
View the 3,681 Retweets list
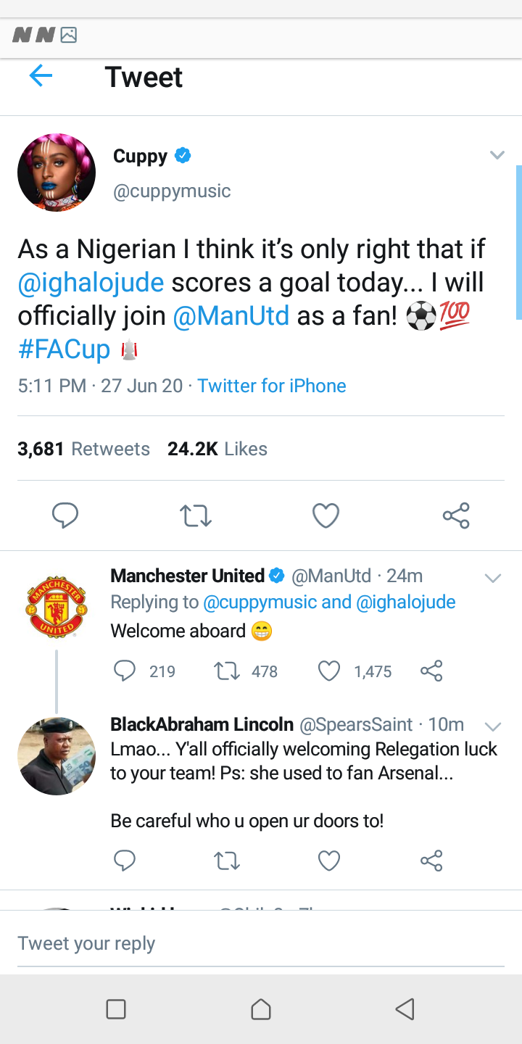tap(83, 449)
